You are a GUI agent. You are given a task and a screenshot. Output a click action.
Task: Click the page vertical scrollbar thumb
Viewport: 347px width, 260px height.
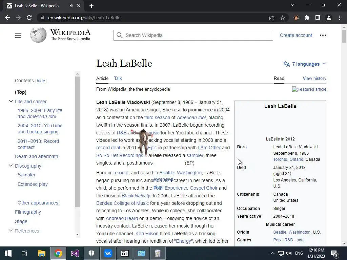point(344,36)
